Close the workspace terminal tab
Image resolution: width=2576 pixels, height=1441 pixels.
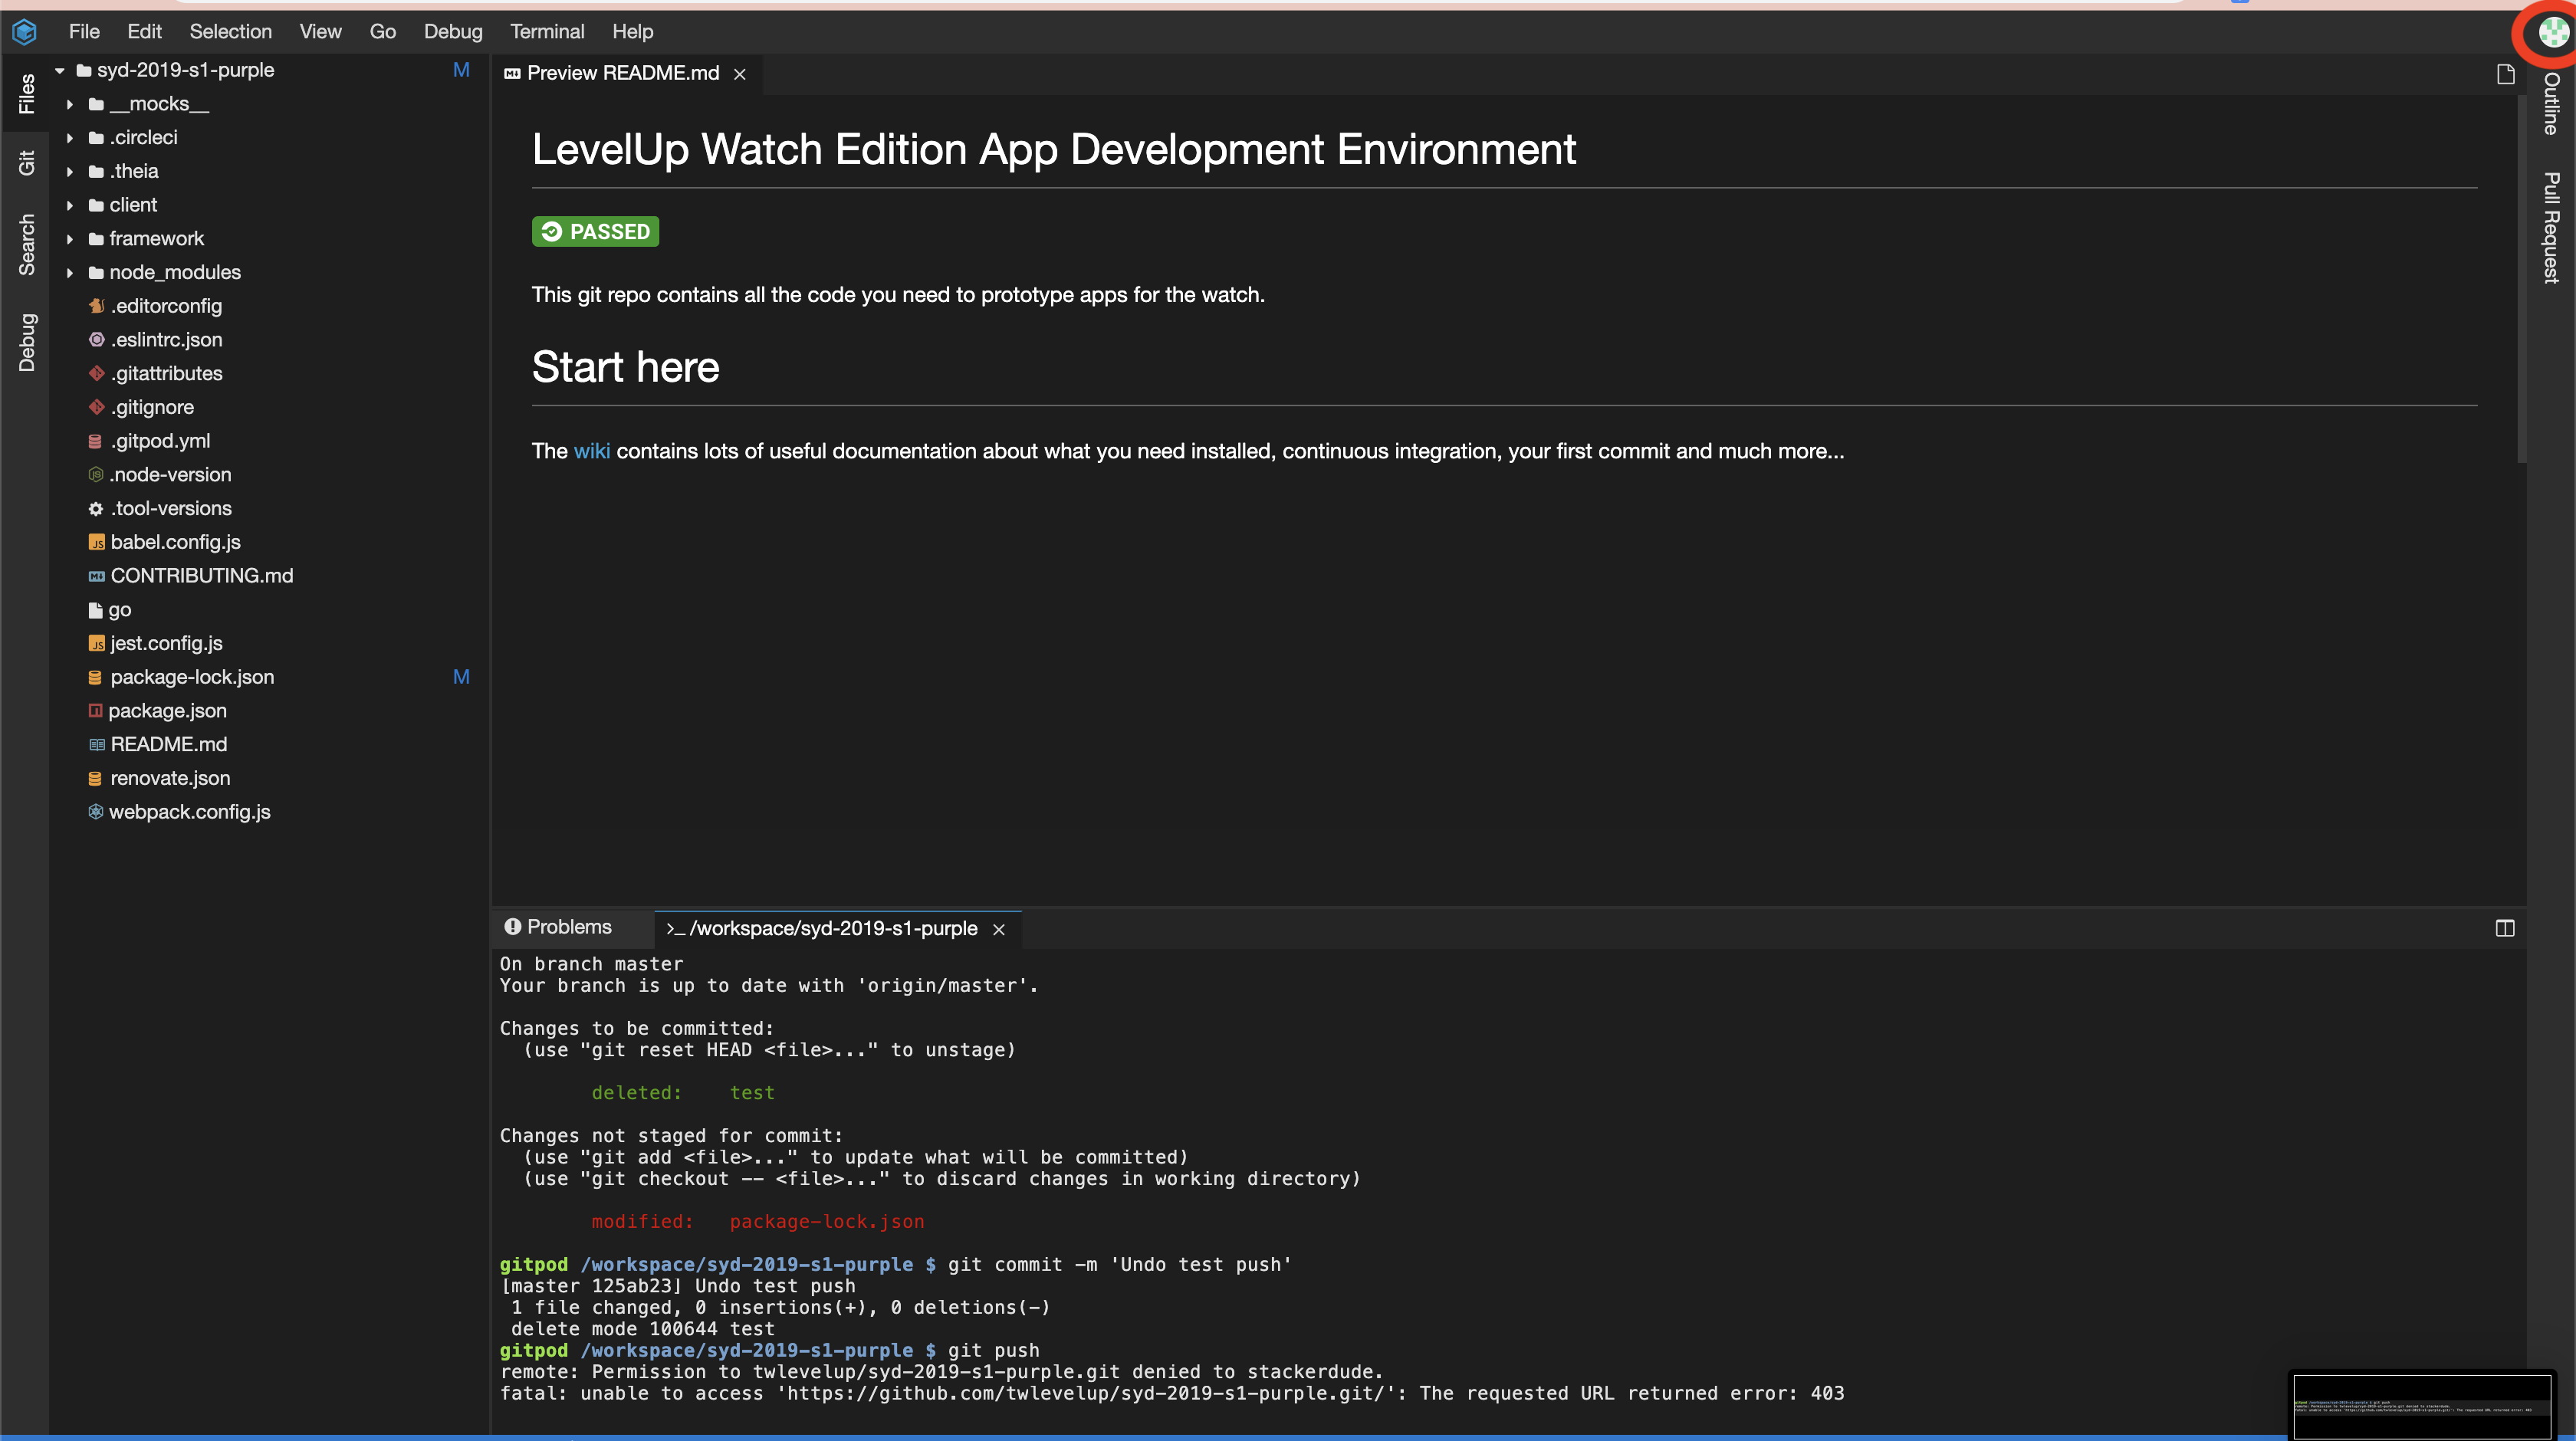point(998,929)
